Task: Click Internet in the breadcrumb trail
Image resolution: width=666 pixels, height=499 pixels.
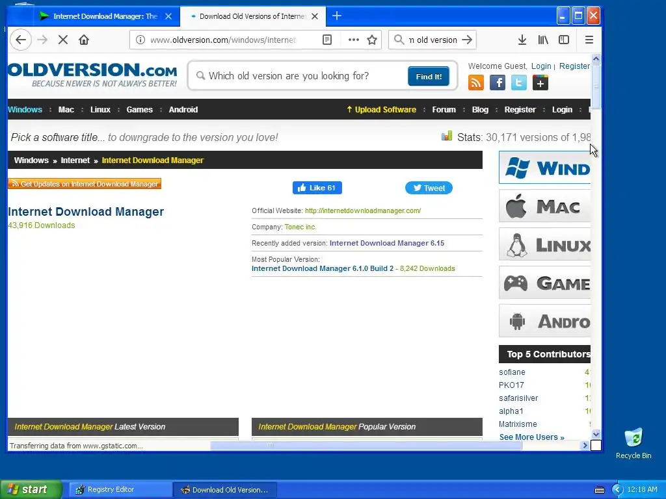Action: (75, 160)
